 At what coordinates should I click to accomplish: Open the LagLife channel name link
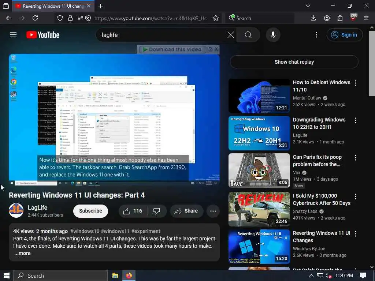click(x=38, y=207)
